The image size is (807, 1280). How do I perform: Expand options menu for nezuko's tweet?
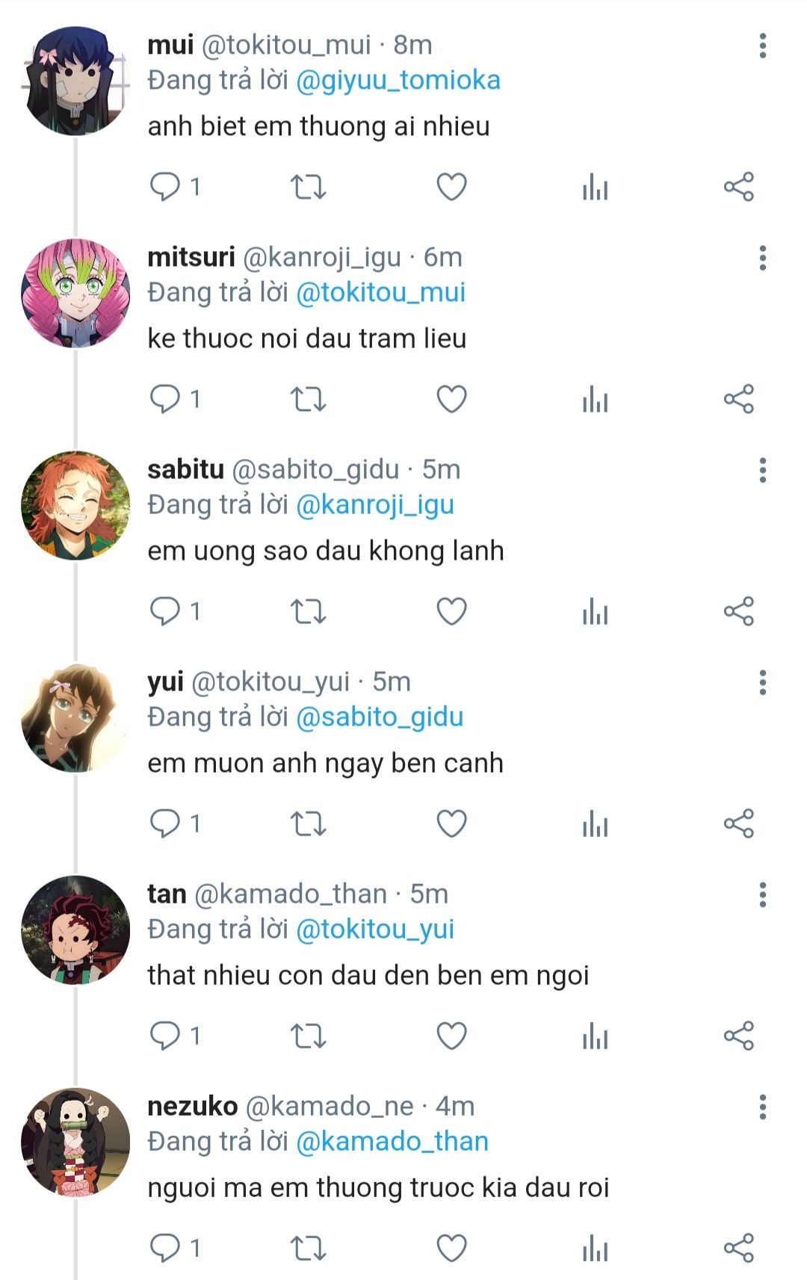(x=762, y=1107)
